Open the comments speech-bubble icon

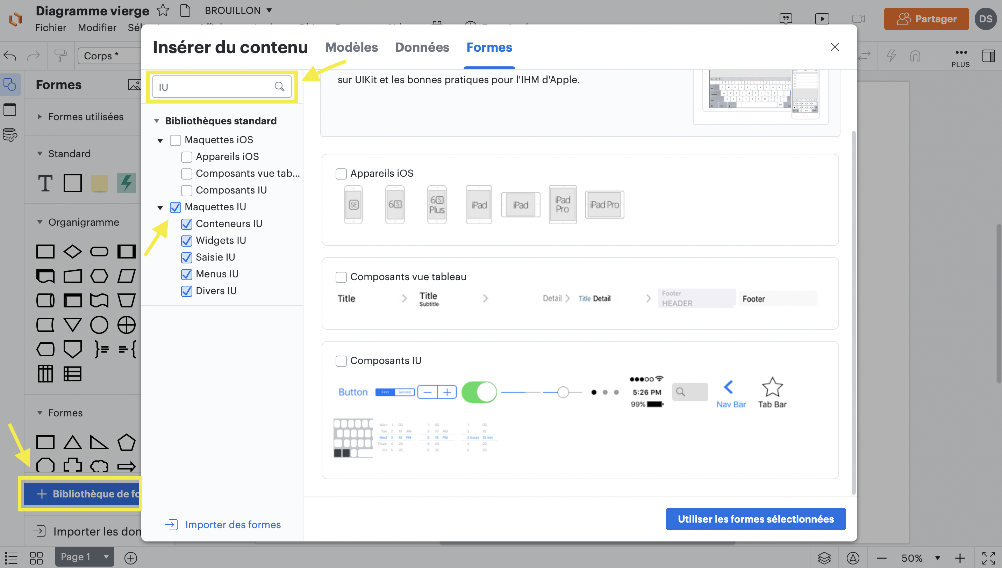[785, 18]
